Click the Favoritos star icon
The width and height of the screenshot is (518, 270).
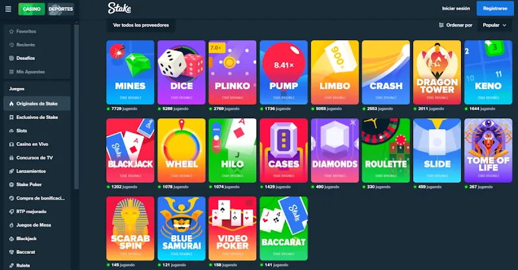(x=11, y=31)
